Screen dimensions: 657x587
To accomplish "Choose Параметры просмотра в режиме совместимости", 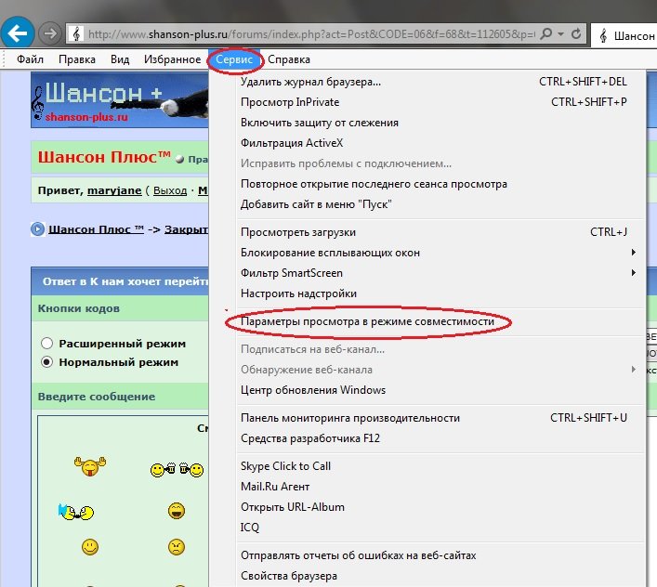I will coord(366,321).
